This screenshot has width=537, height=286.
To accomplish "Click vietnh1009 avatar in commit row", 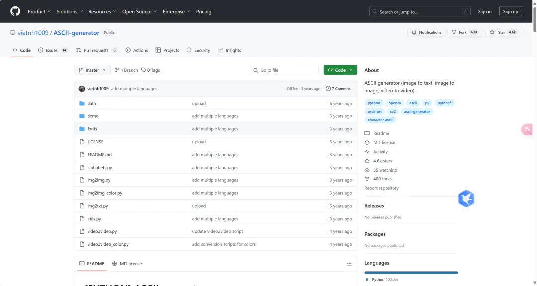I will [81, 89].
